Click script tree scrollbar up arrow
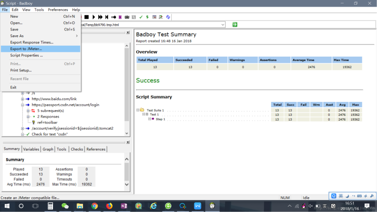 127,46
